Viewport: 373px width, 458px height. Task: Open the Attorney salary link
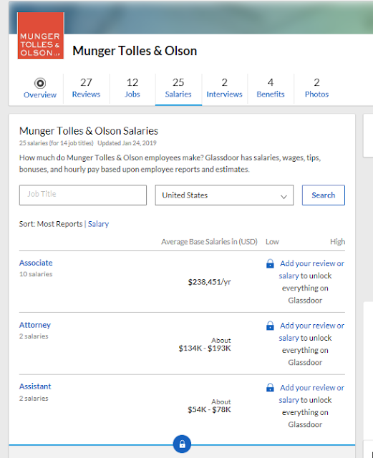pyautogui.click(x=35, y=325)
